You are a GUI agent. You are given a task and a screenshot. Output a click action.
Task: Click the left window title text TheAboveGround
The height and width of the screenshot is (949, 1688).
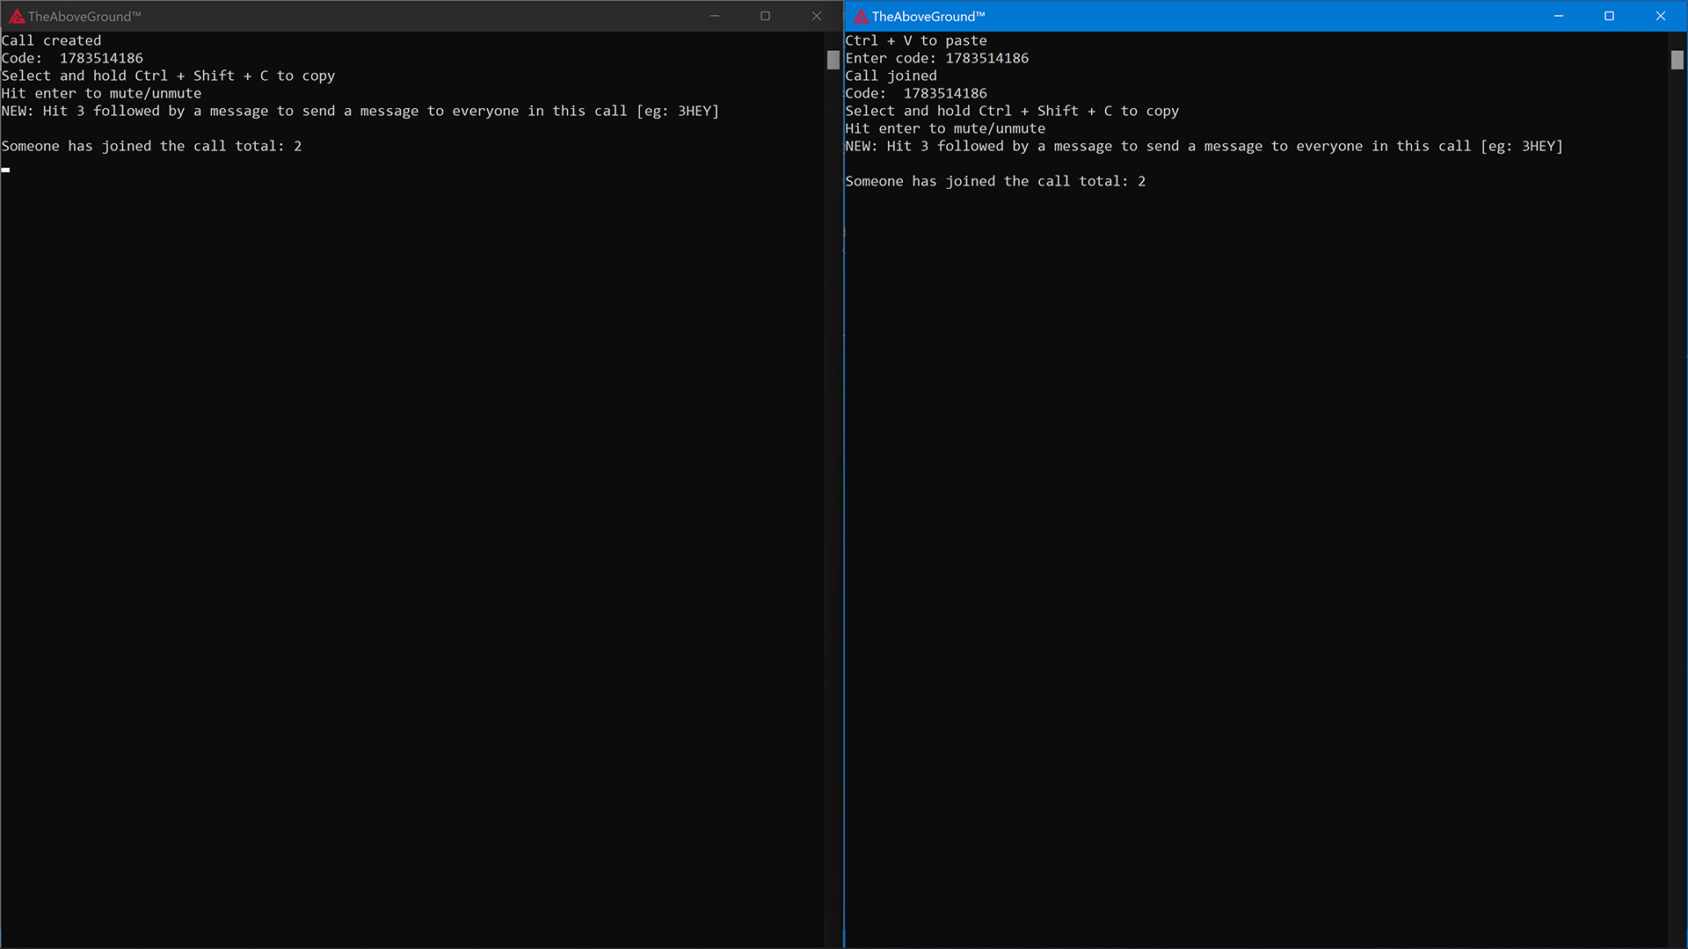point(84,16)
